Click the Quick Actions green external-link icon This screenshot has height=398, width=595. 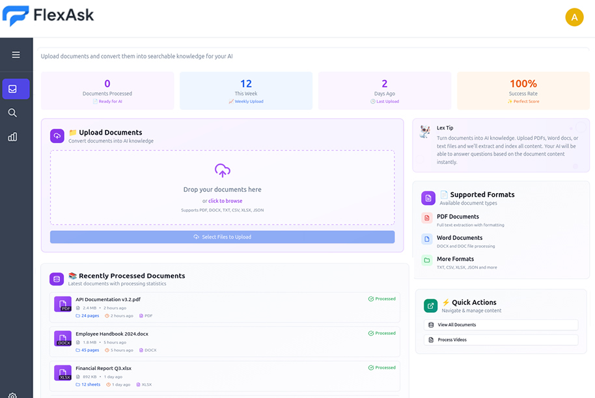[x=430, y=306]
